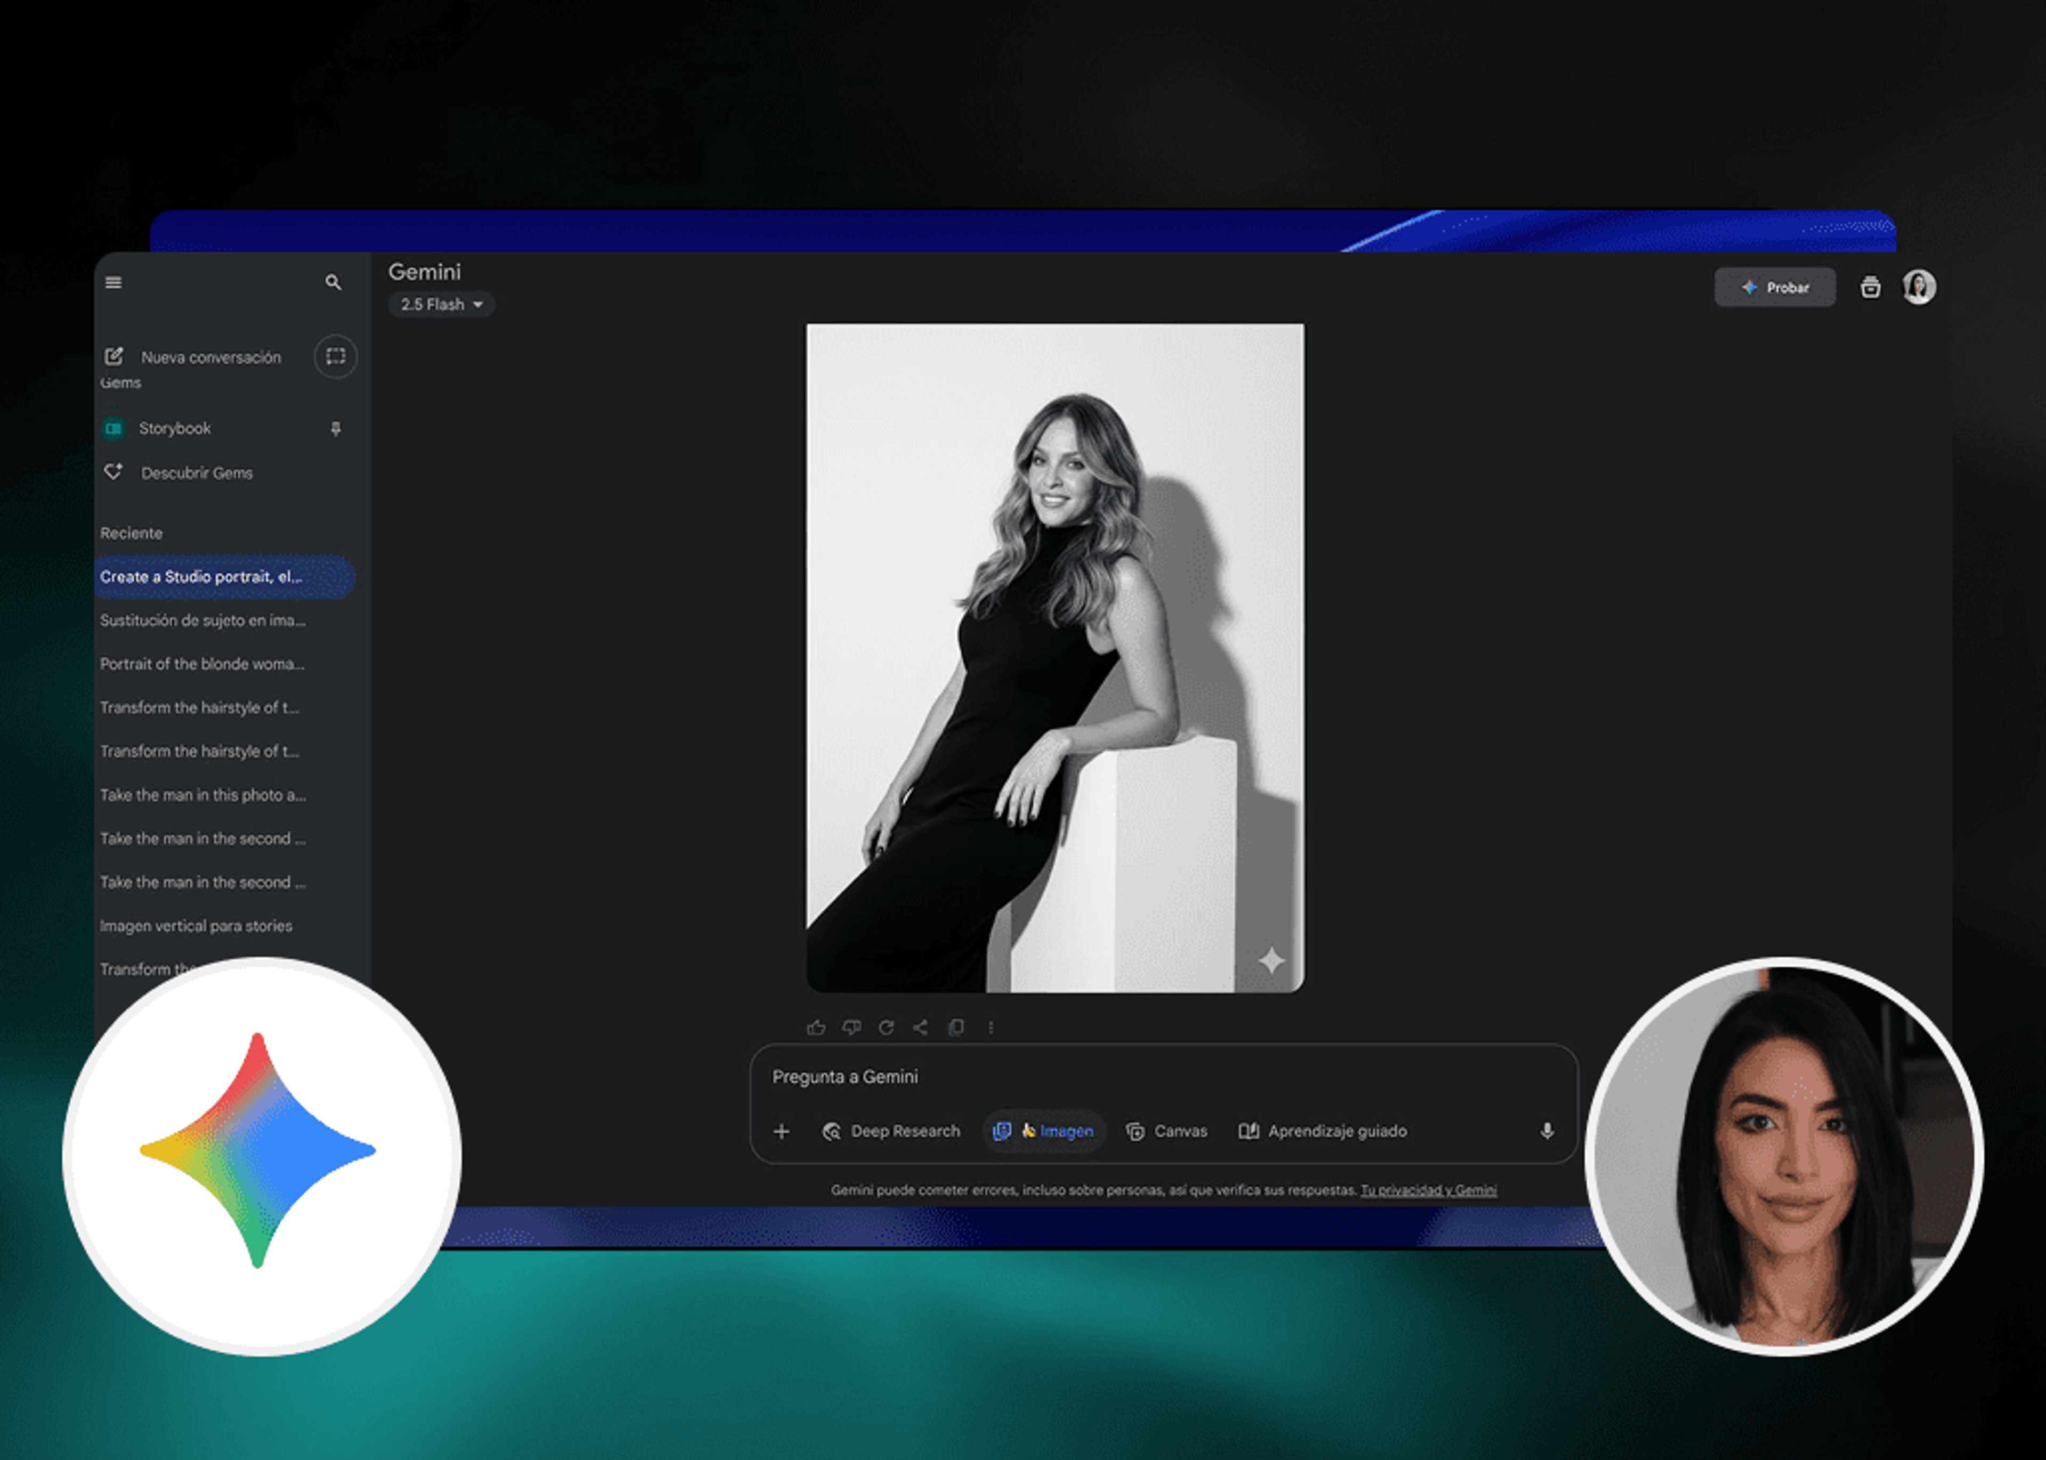Regenerate response with the redo icon

tap(886, 1026)
